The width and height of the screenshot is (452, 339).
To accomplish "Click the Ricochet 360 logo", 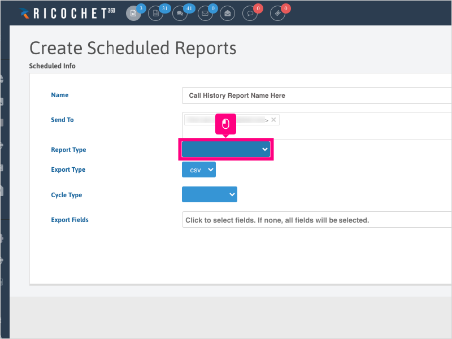I will pyautogui.click(x=67, y=13).
